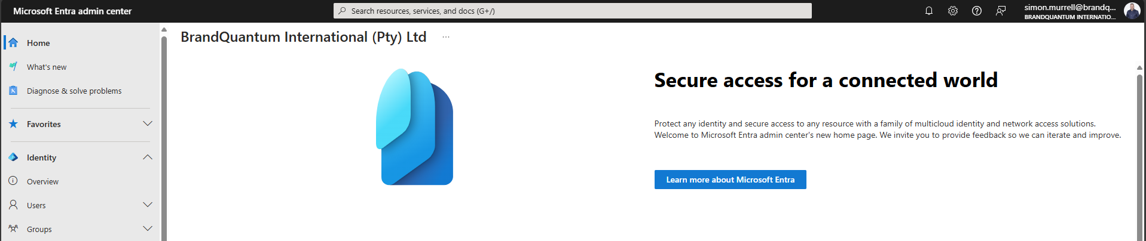Expand the Groups submenu chevron

tap(148, 228)
